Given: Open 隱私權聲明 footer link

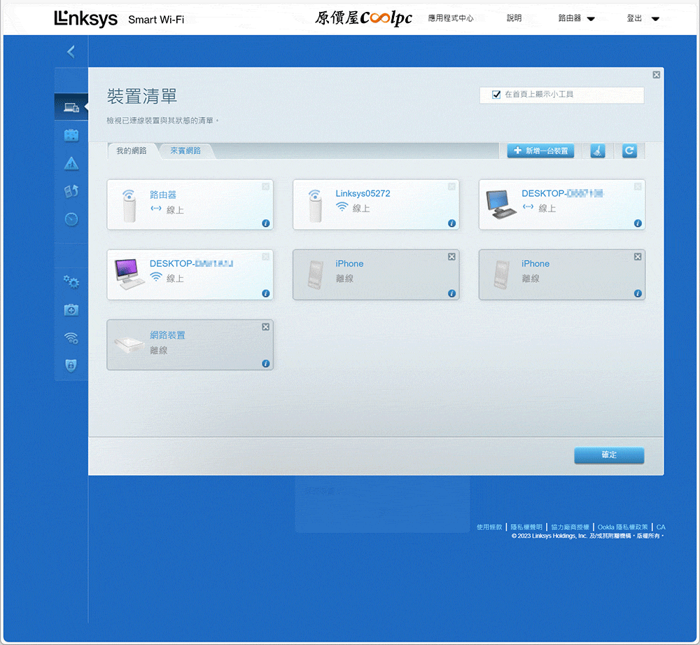Looking at the screenshot, I should [x=526, y=527].
